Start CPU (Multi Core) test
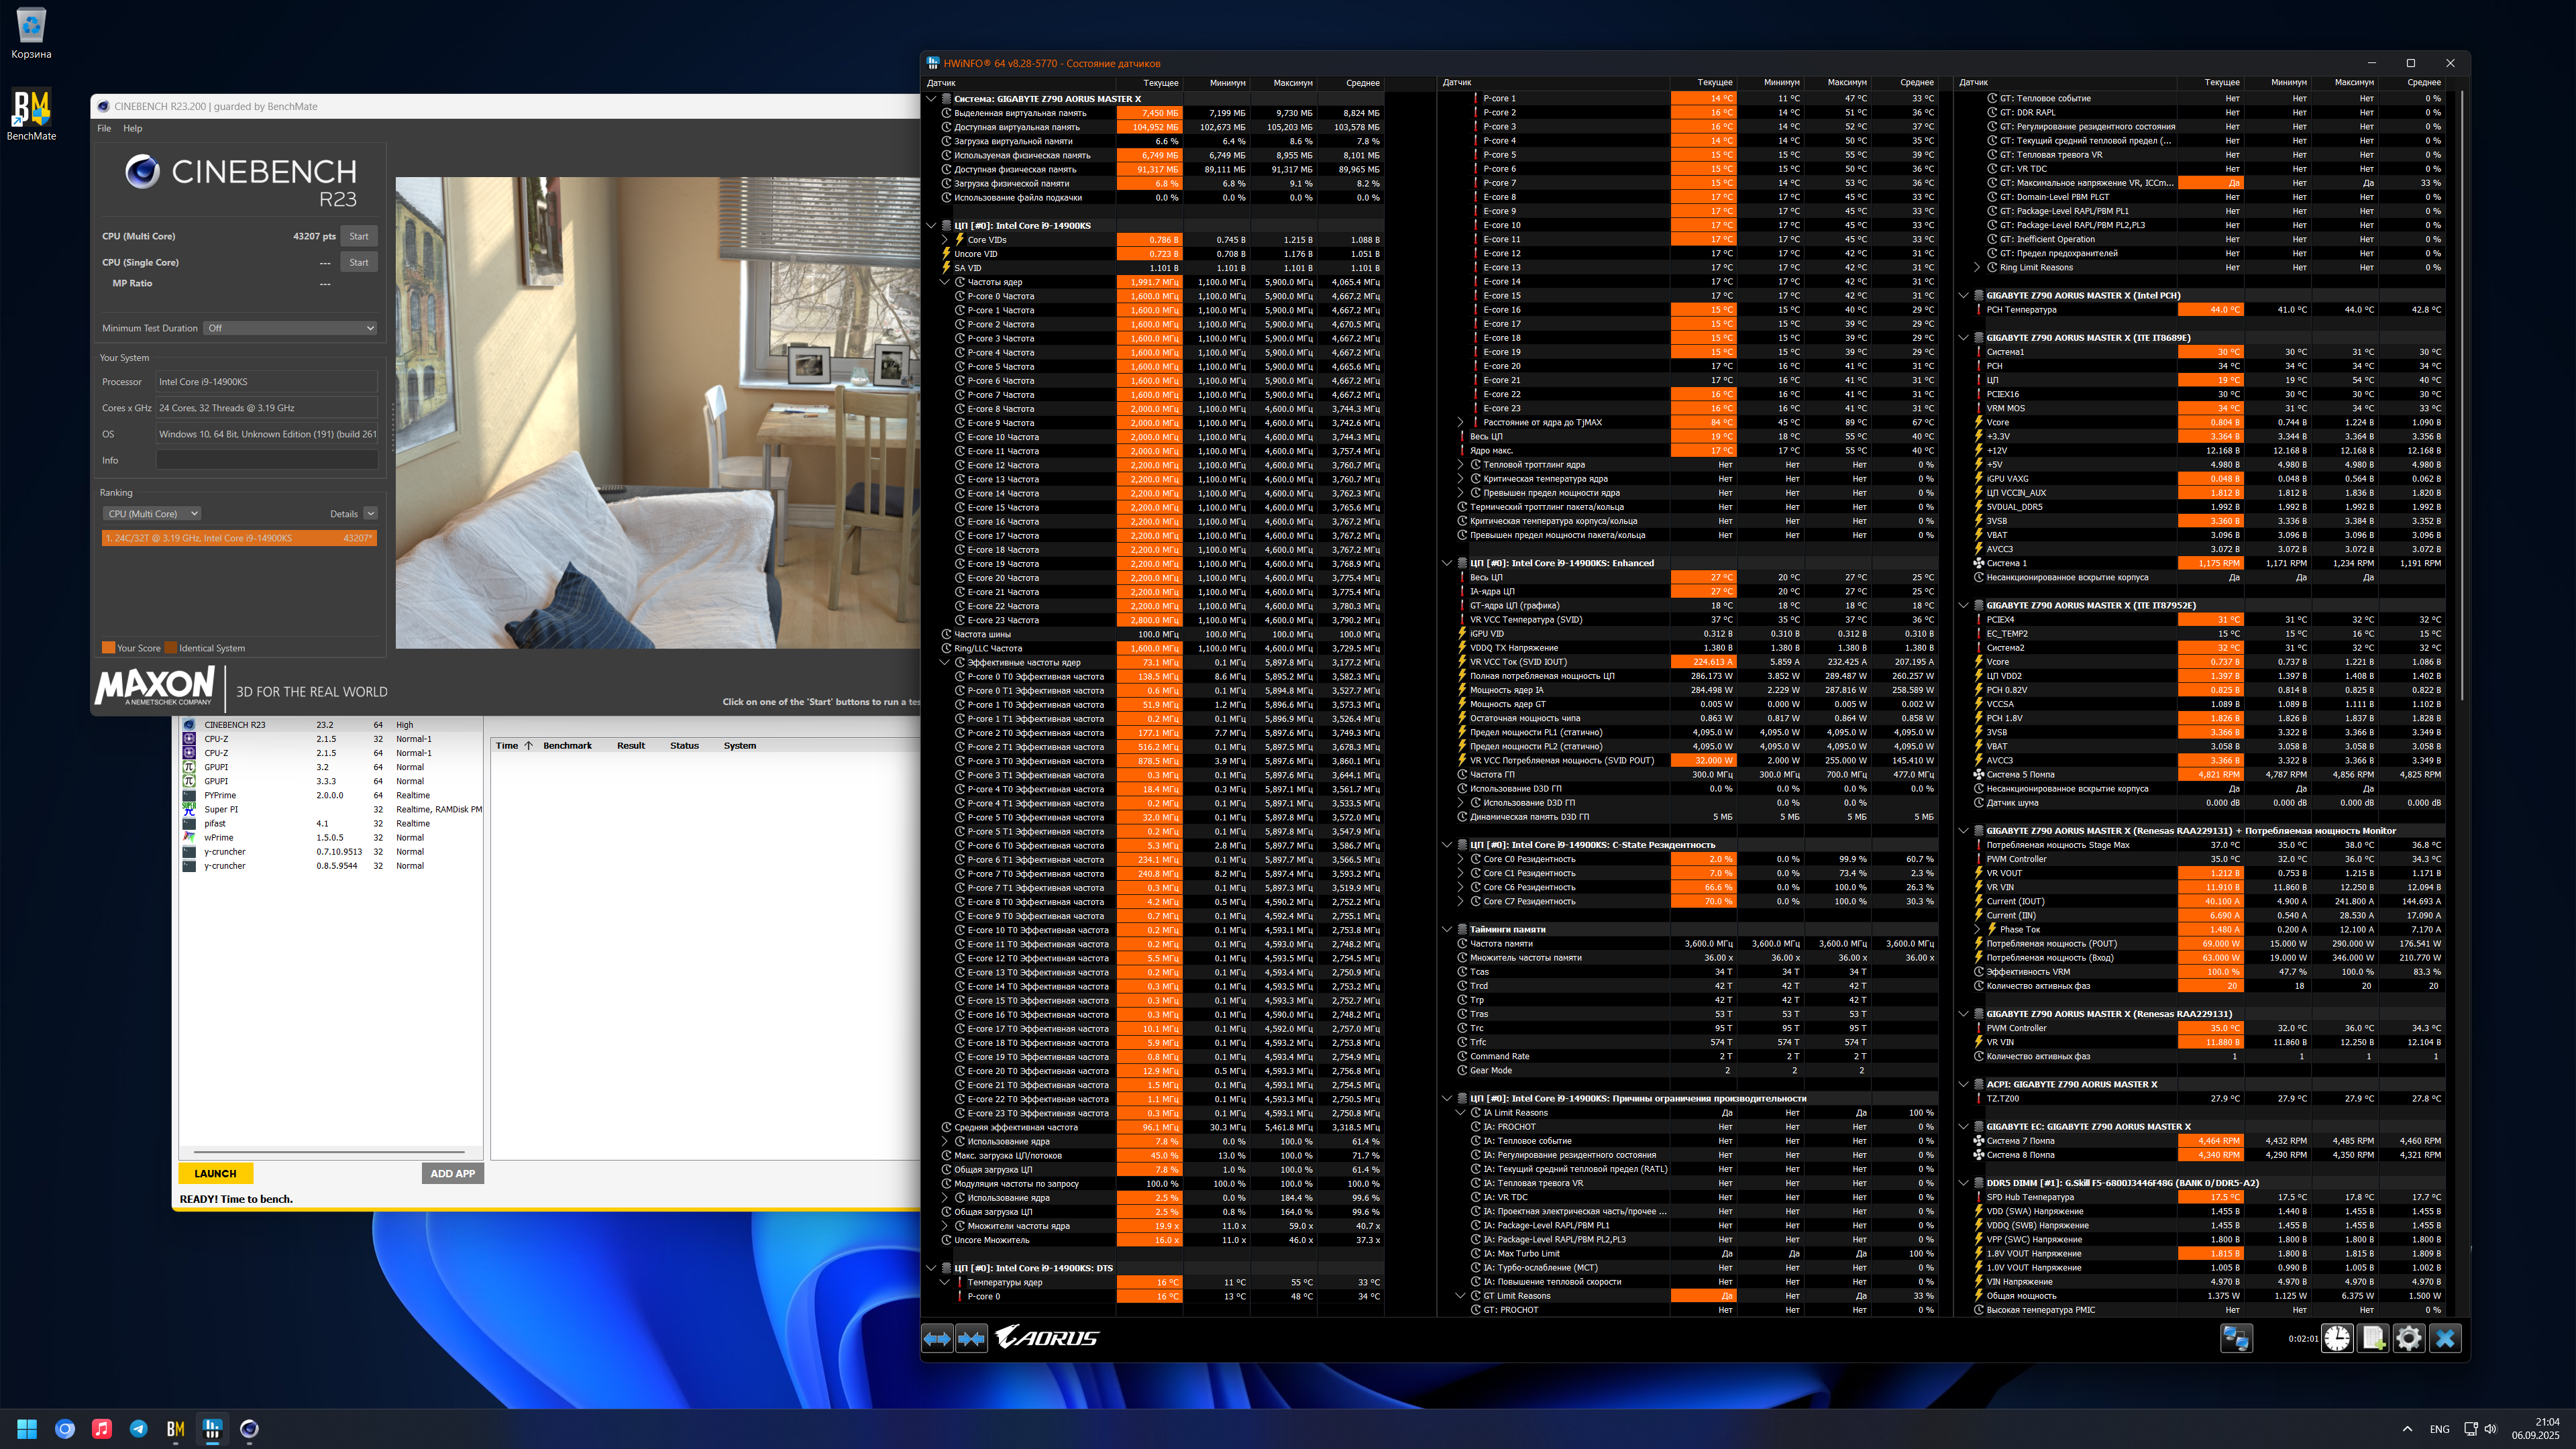 [359, 236]
